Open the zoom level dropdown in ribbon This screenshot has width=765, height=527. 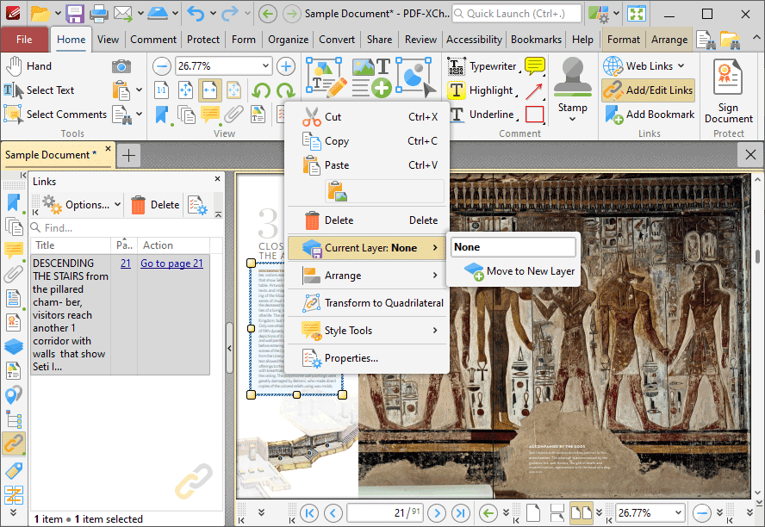tap(265, 65)
